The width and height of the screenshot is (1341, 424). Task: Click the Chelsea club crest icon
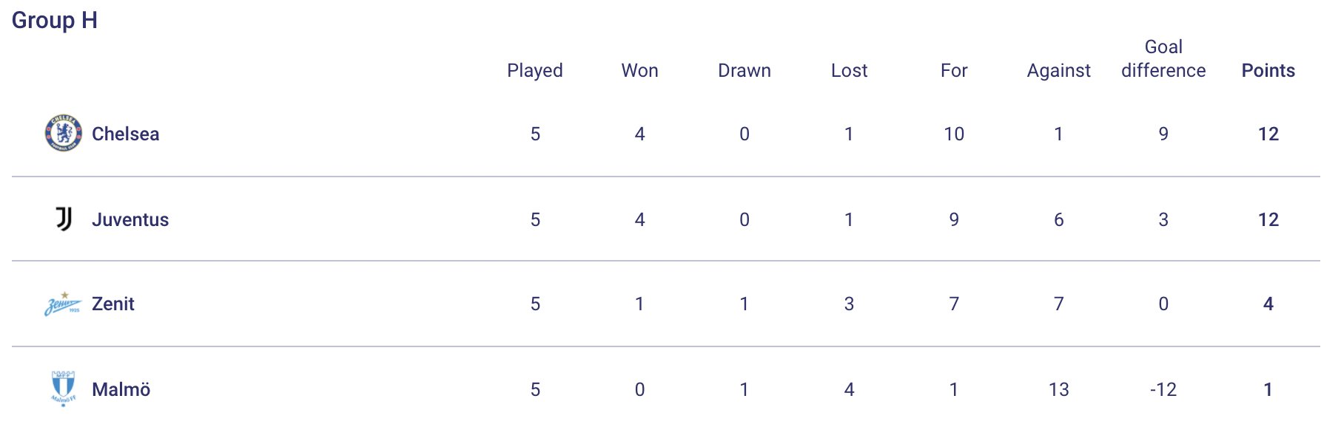tap(64, 133)
